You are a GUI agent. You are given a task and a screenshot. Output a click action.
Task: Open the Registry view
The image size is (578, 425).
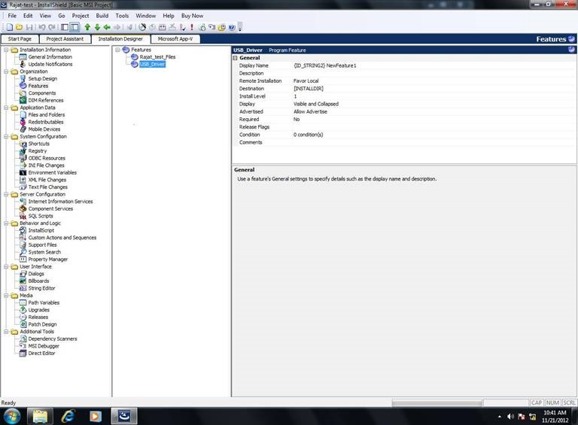click(37, 151)
